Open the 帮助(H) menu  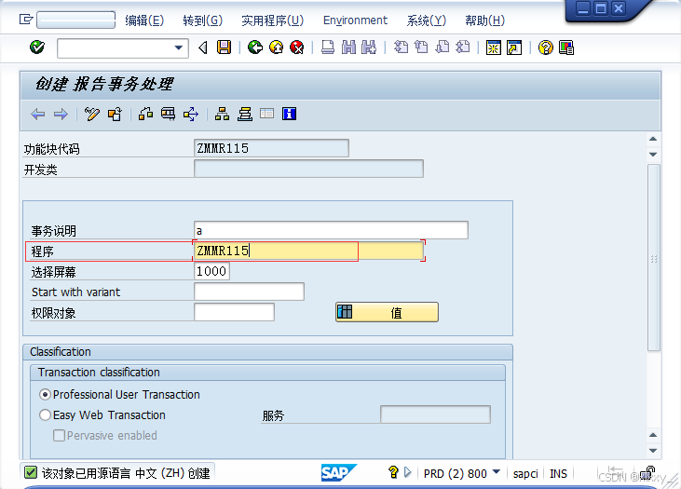pyautogui.click(x=484, y=20)
